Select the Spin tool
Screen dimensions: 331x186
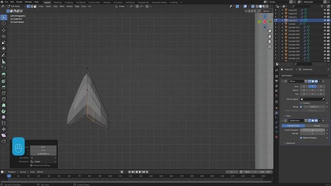pyautogui.click(x=4, y=112)
